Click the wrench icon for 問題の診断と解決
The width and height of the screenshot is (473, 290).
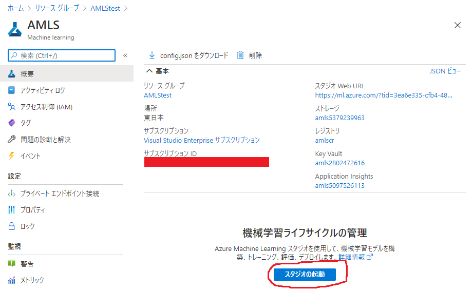click(11, 139)
